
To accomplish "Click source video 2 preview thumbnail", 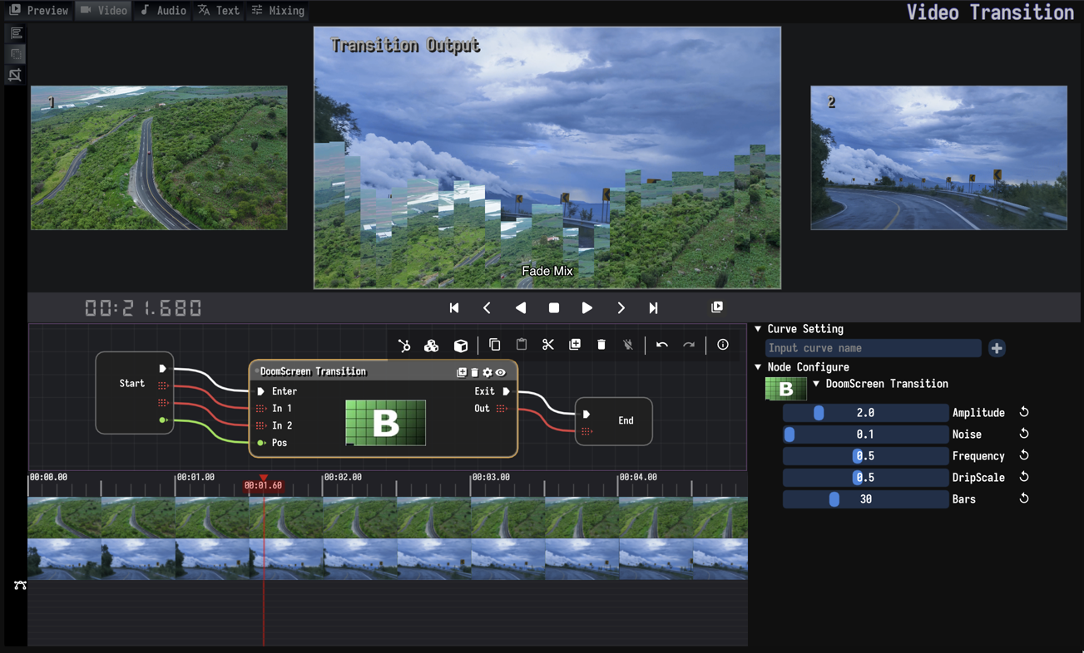I will point(939,158).
